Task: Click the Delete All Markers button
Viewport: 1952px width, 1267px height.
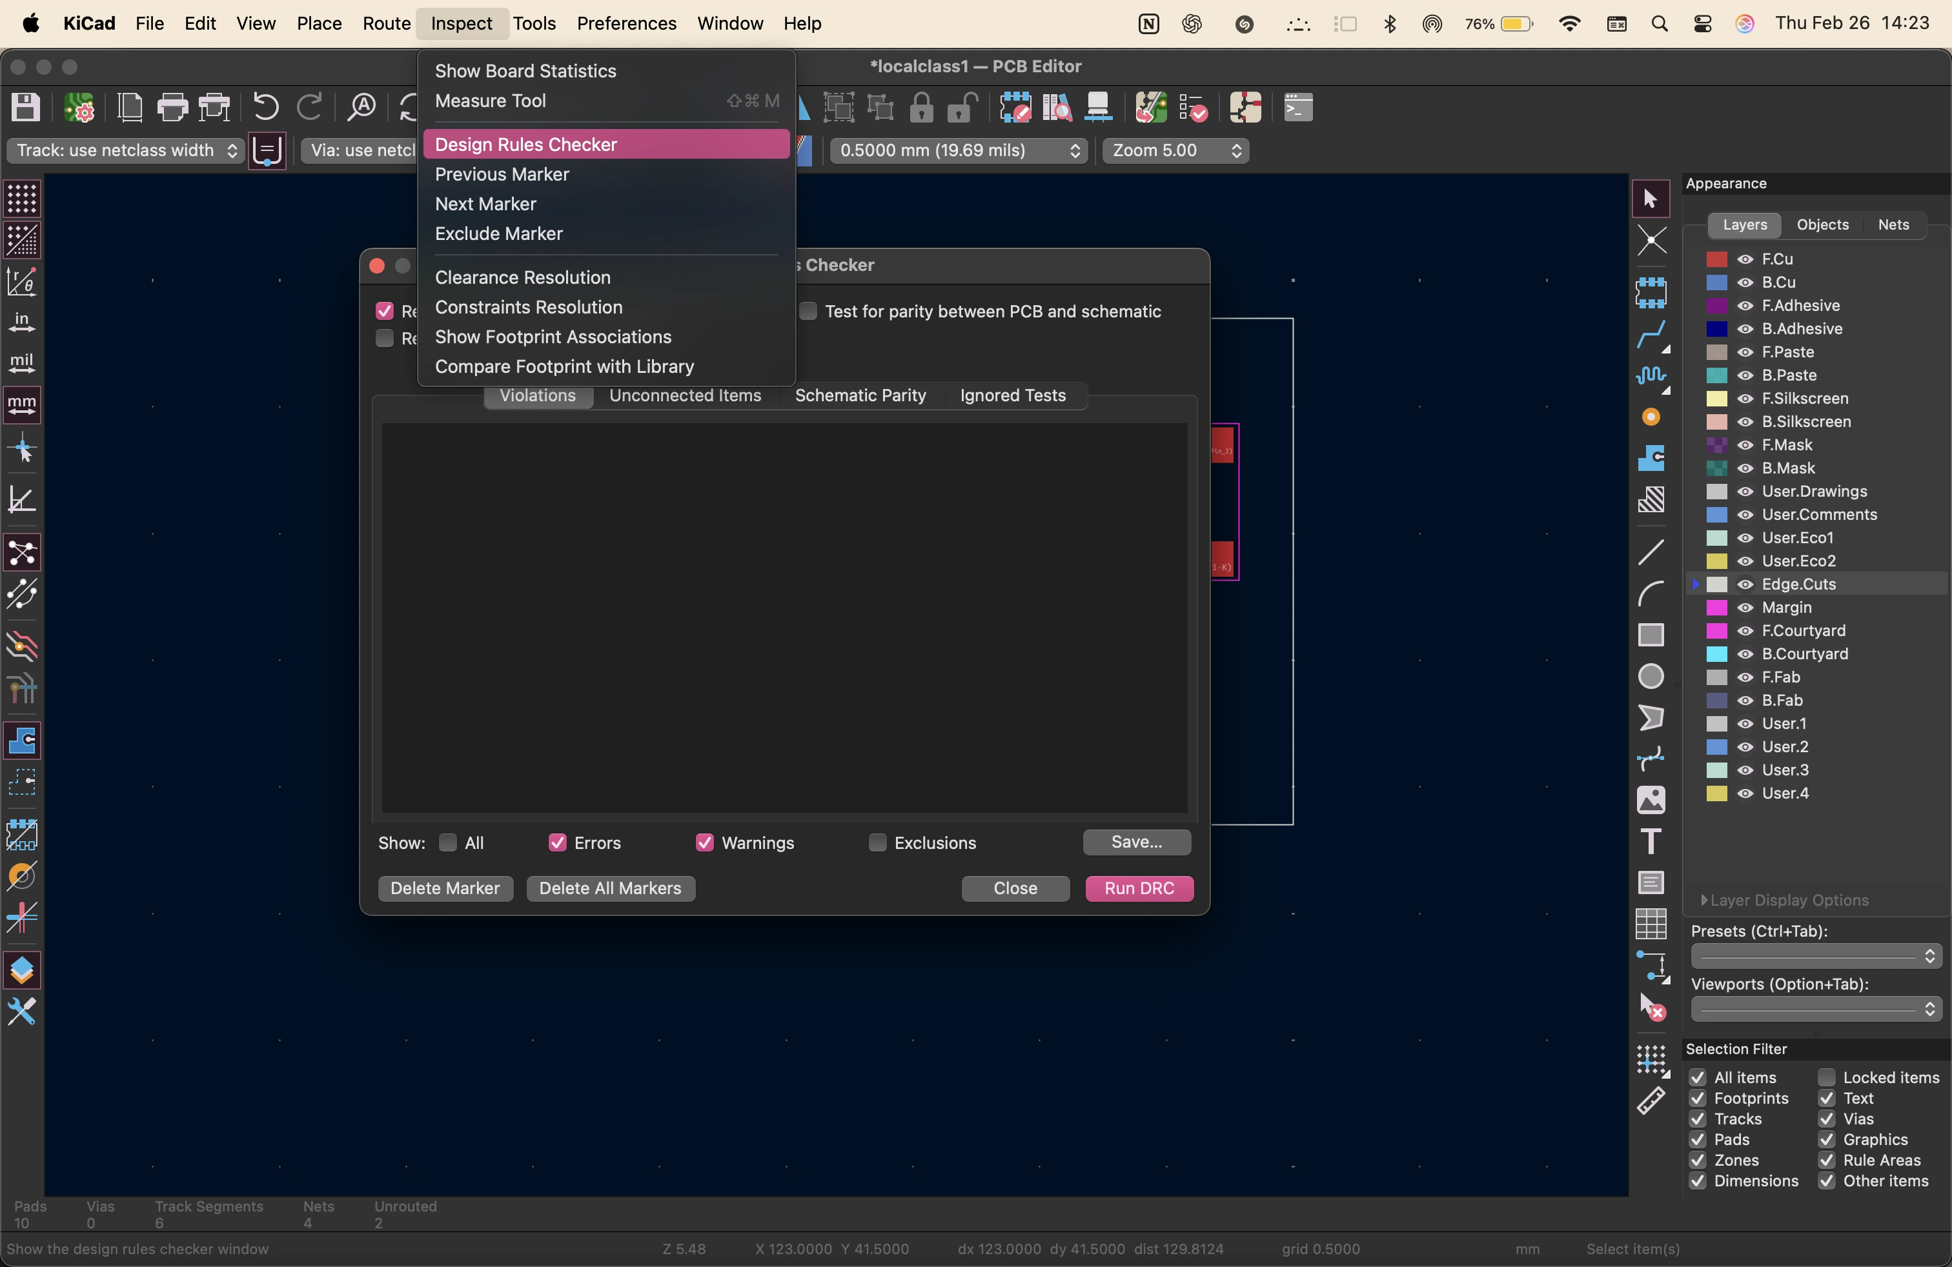Action: [610, 888]
